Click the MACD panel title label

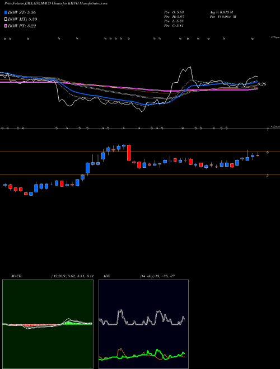pyautogui.click(x=17, y=276)
